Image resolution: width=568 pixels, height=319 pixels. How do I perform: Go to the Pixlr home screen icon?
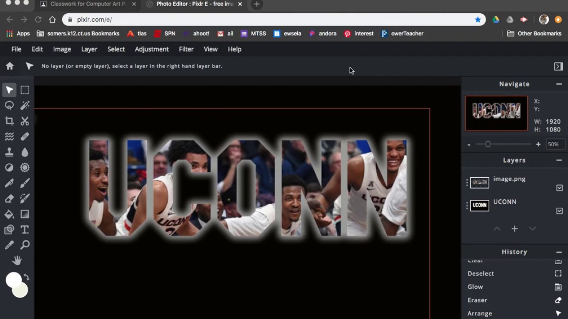pyautogui.click(x=10, y=66)
